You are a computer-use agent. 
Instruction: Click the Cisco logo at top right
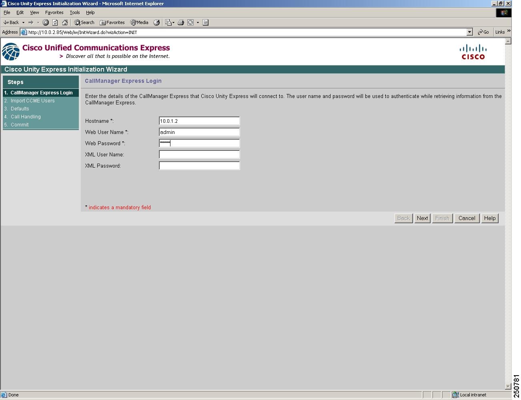coord(473,52)
